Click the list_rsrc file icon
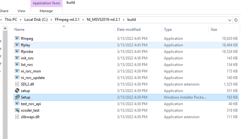This screenshot has width=241, height=139. pyautogui.click(x=17, y=65)
